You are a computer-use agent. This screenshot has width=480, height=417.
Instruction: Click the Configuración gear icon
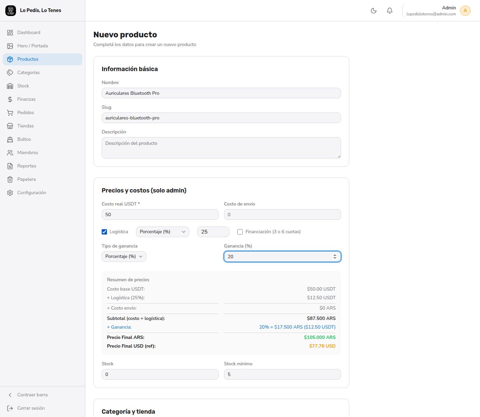point(10,193)
